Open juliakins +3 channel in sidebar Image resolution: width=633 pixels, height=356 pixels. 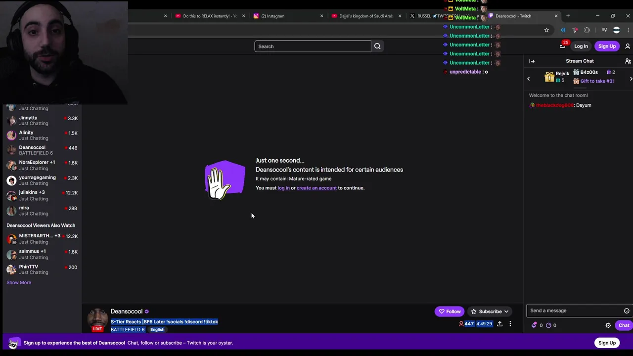pyautogui.click(x=42, y=195)
